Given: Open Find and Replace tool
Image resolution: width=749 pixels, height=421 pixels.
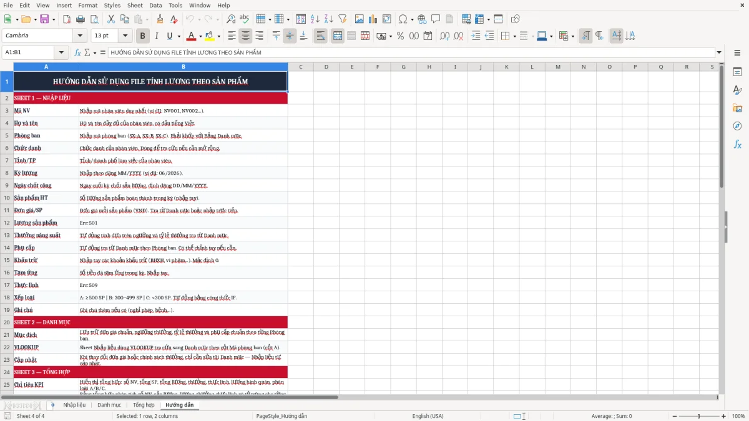Looking at the screenshot, I should pyautogui.click(x=231, y=19).
